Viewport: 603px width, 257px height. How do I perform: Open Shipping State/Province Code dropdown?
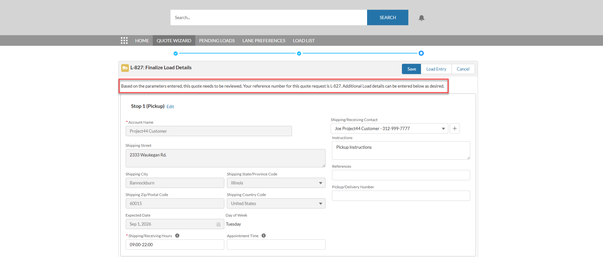tap(276, 183)
